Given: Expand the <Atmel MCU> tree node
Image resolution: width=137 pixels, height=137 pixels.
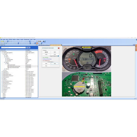Looking at the screenshot, I should click(x=2, y=72).
